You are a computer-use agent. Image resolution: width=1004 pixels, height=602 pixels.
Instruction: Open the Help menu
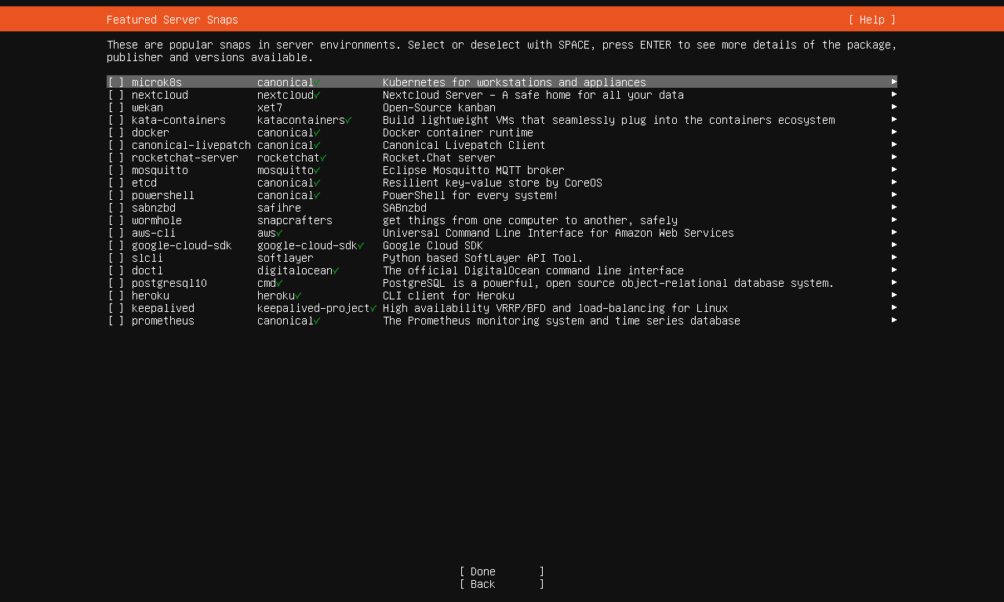[x=872, y=20]
